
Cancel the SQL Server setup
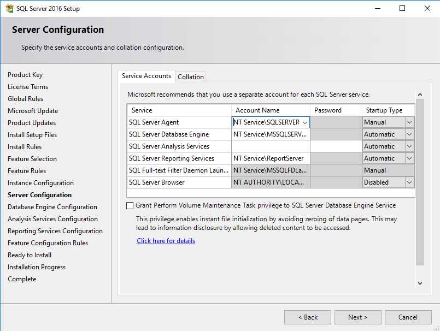(x=408, y=317)
